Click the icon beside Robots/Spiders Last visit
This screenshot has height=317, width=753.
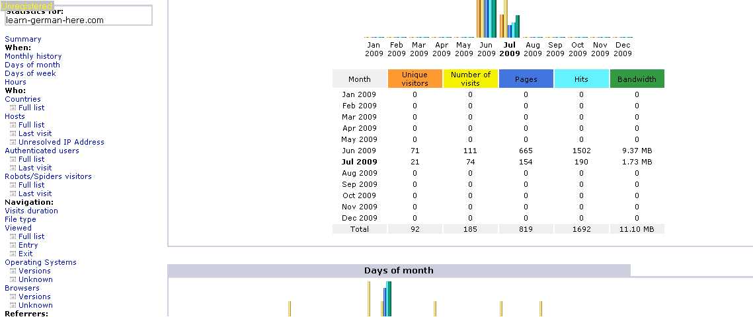tap(13, 194)
